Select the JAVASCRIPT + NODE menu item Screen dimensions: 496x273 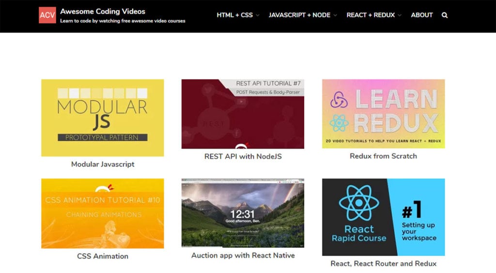click(299, 15)
